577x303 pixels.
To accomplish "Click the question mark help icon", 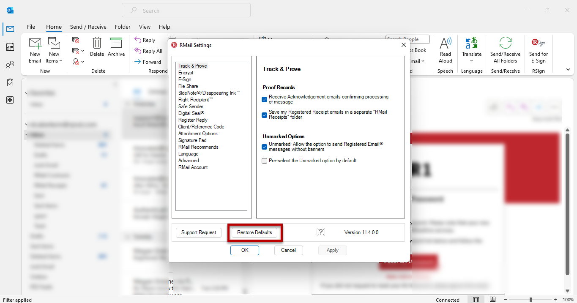I will [321, 232].
